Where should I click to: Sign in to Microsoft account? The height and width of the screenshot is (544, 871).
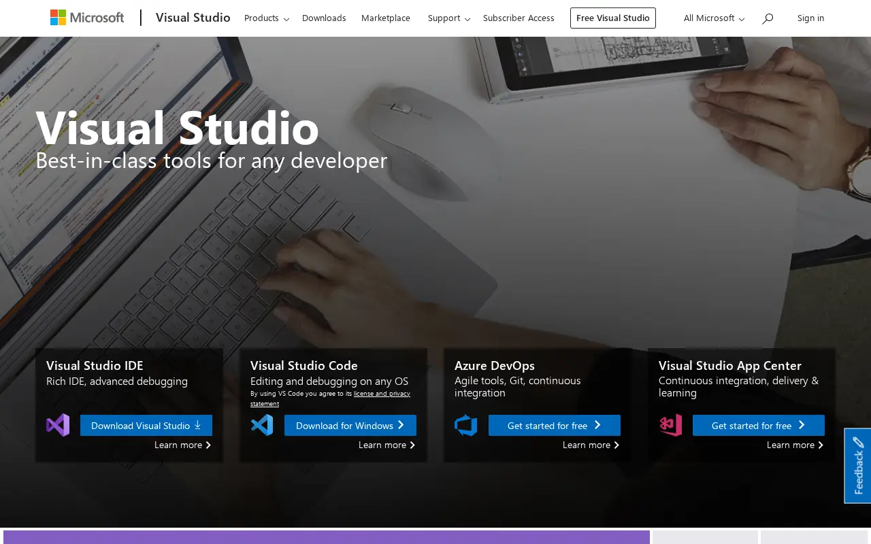(810, 18)
